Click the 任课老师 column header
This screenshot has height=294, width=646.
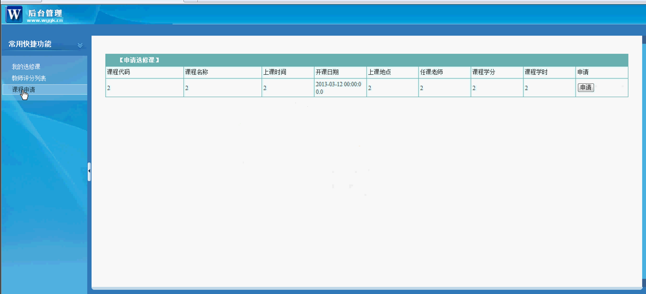(x=432, y=72)
